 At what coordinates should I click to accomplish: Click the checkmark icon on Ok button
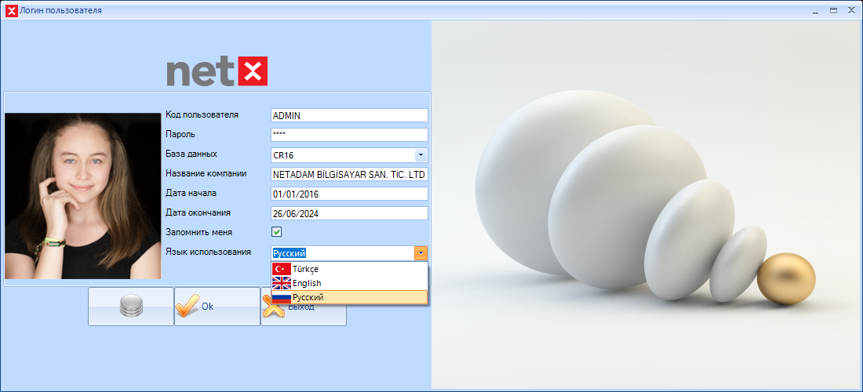[188, 307]
